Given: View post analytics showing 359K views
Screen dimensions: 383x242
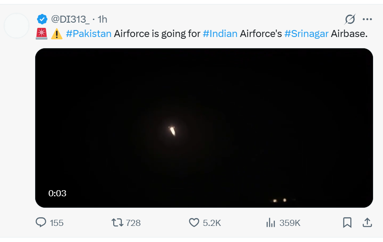Looking at the screenshot, I should (271, 223).
